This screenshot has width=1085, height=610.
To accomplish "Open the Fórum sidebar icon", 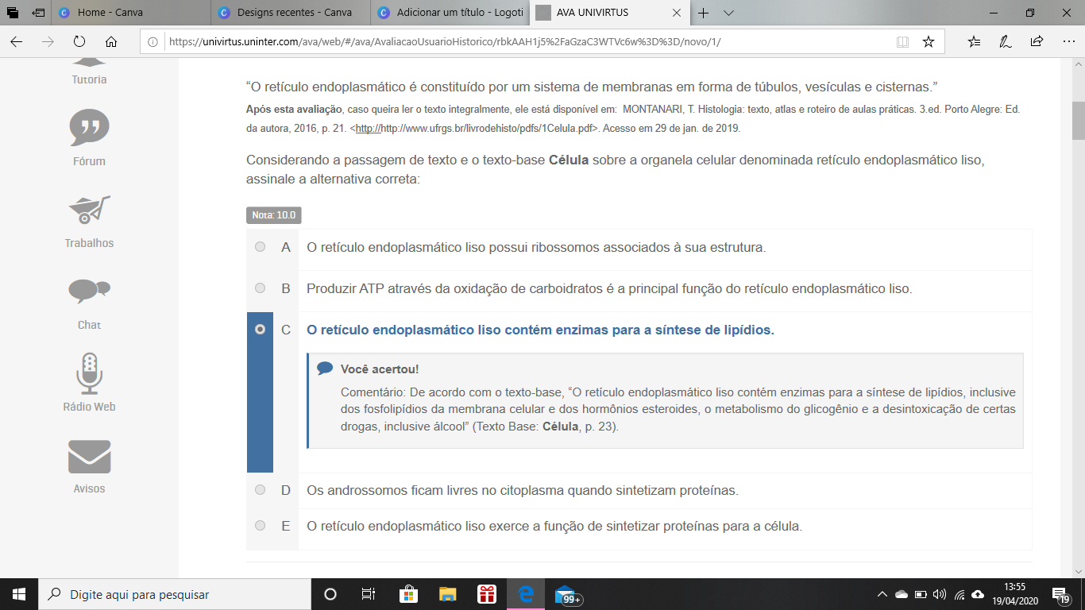I will 89,128.
